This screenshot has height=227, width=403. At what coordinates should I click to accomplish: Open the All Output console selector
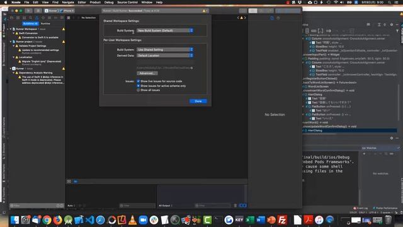[x=165, y=206]
